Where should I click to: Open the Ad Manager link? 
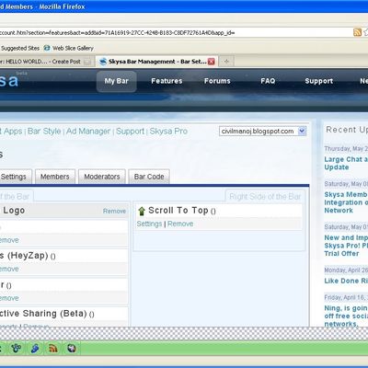(x=88, y=132)
